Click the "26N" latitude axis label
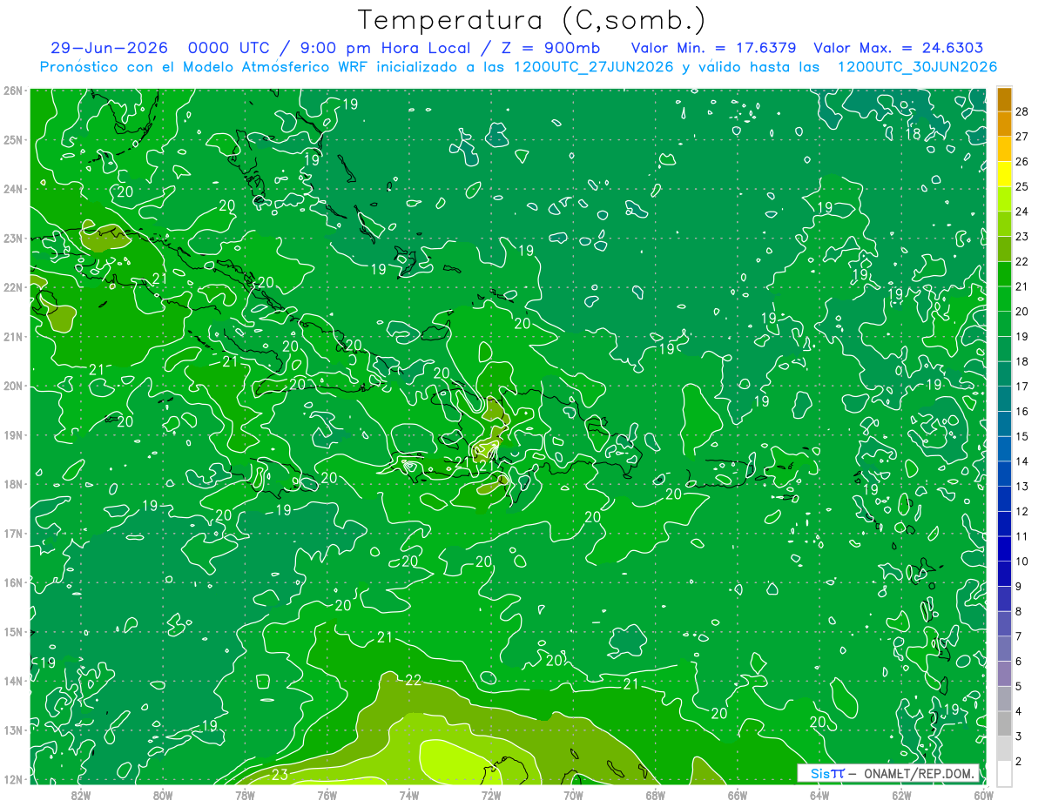 (x=13, y=91)
